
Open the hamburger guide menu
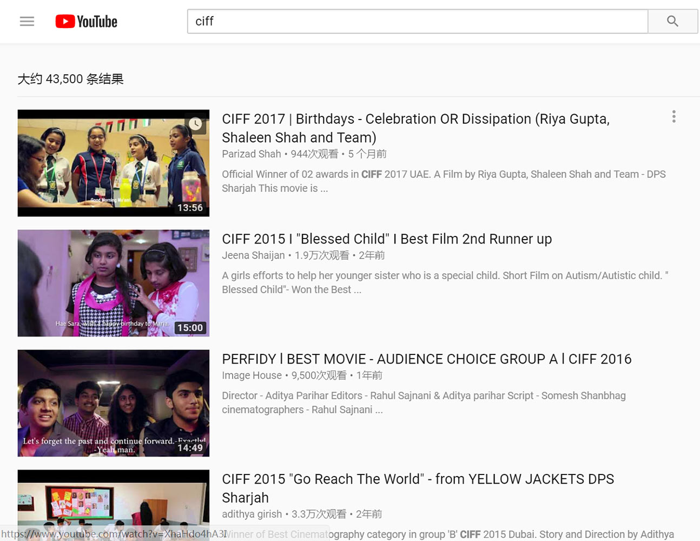(27, 22)
